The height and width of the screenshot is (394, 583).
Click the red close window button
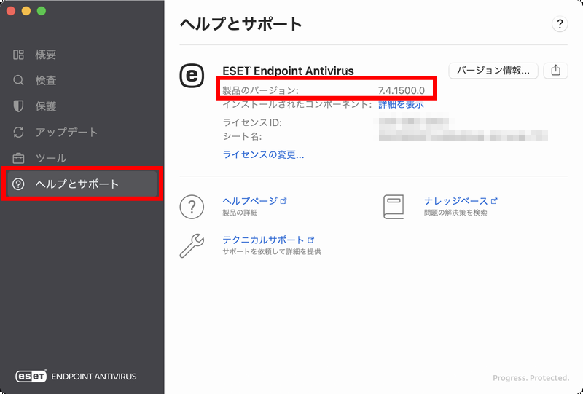point(11,11)
